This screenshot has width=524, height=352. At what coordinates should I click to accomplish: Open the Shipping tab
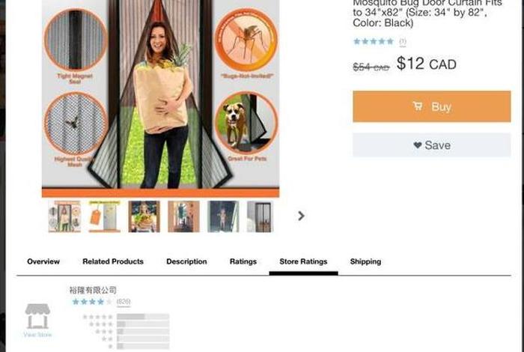[x=365, y=261]
